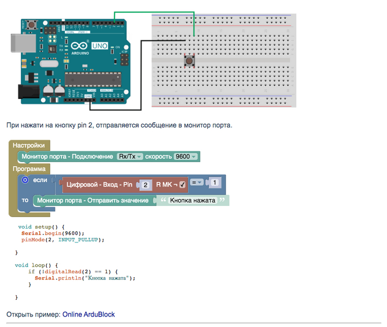This screenshot has width=387, height=327.
Task: Open the Rx/Tx connection dropdown
Action: [130, 157]
